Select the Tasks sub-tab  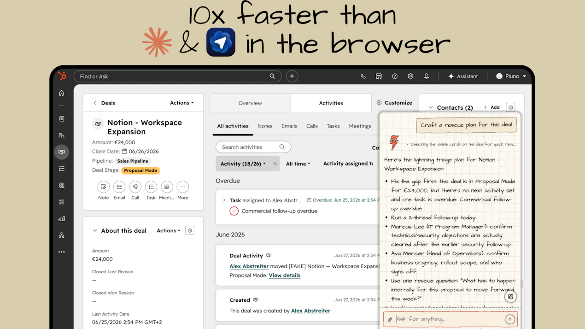[x=333, y=126]
